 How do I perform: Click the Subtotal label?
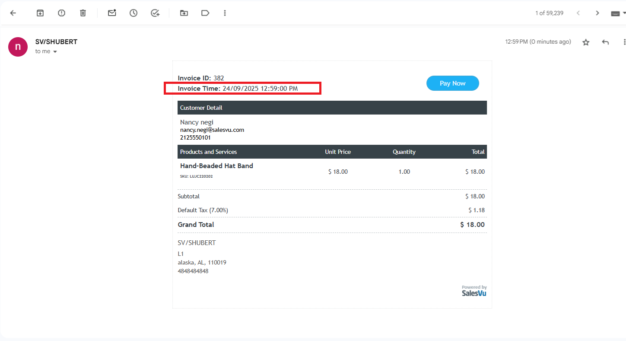[189, 197]
